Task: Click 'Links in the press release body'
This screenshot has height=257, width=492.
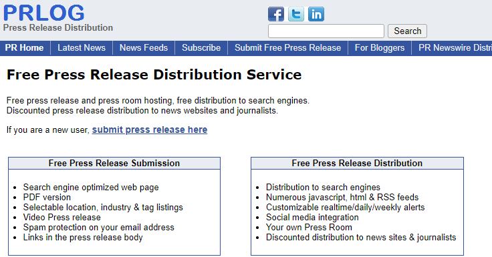Action: pos(83,238)
